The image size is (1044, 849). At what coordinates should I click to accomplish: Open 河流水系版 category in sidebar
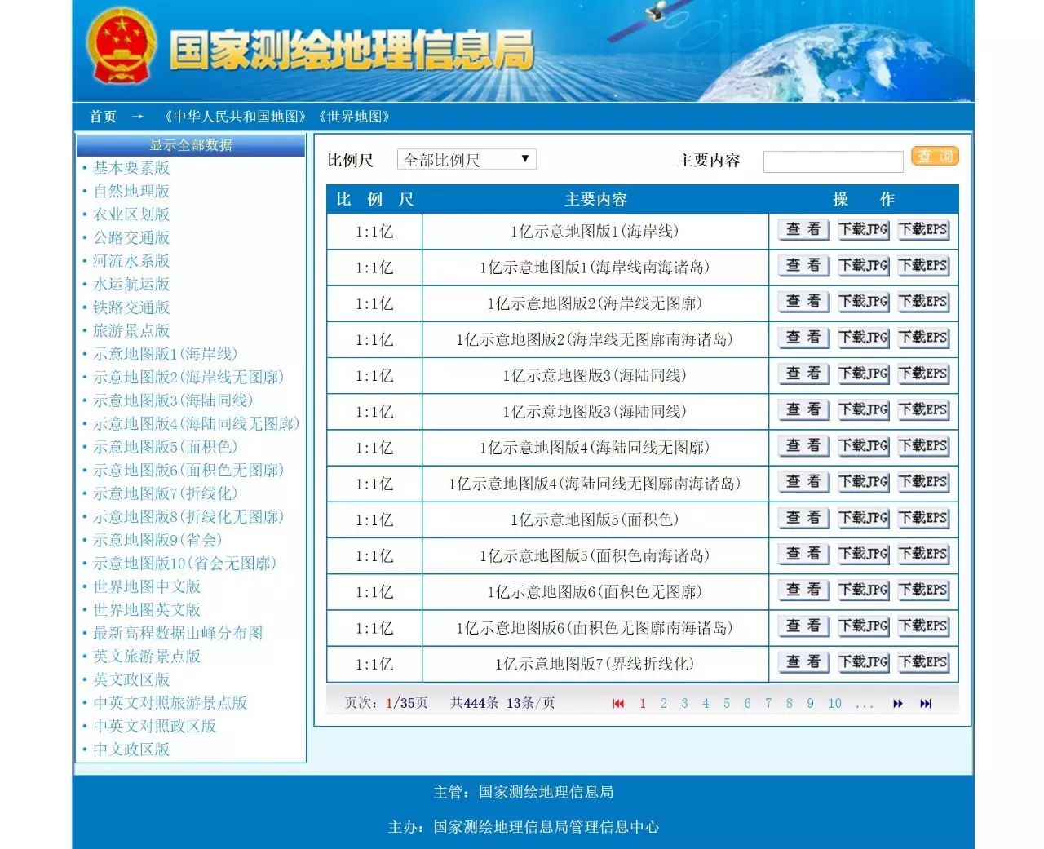click(131, 261)
